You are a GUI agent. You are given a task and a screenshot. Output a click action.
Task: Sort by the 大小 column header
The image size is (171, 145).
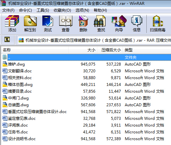pyautogui.click(x=83, y=50)
